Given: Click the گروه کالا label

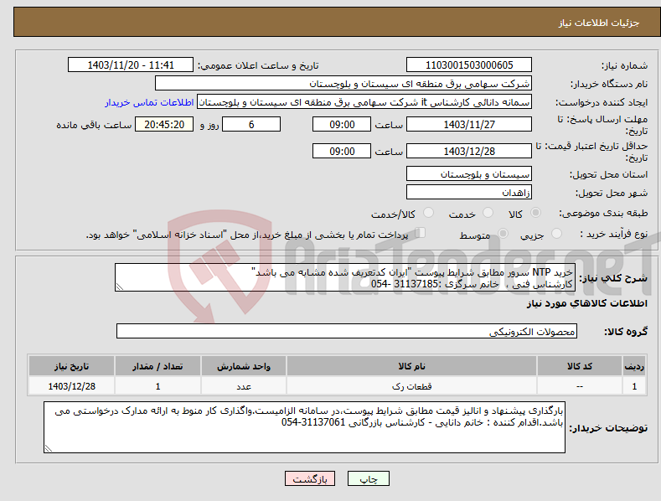Looking at the screenshot, I should 626,332.
